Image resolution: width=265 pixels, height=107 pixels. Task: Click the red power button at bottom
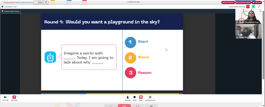(124, 106)
